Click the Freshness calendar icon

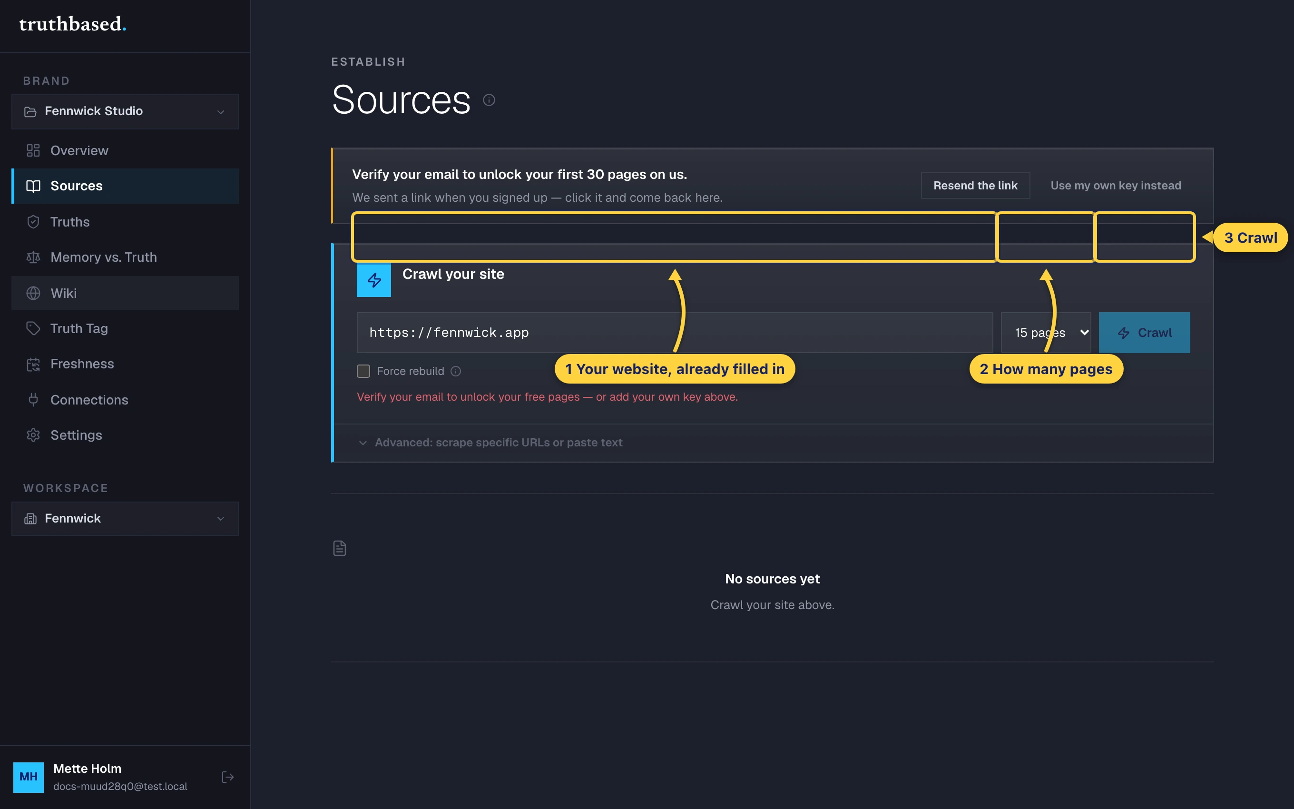33,365
